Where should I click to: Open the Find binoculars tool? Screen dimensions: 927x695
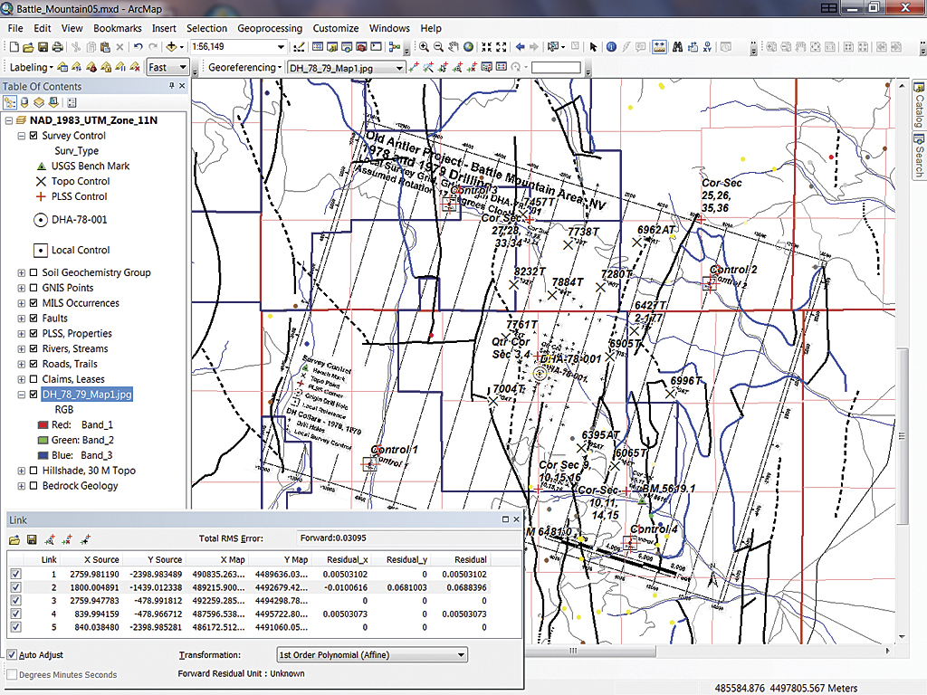click(x=677, y=47)
